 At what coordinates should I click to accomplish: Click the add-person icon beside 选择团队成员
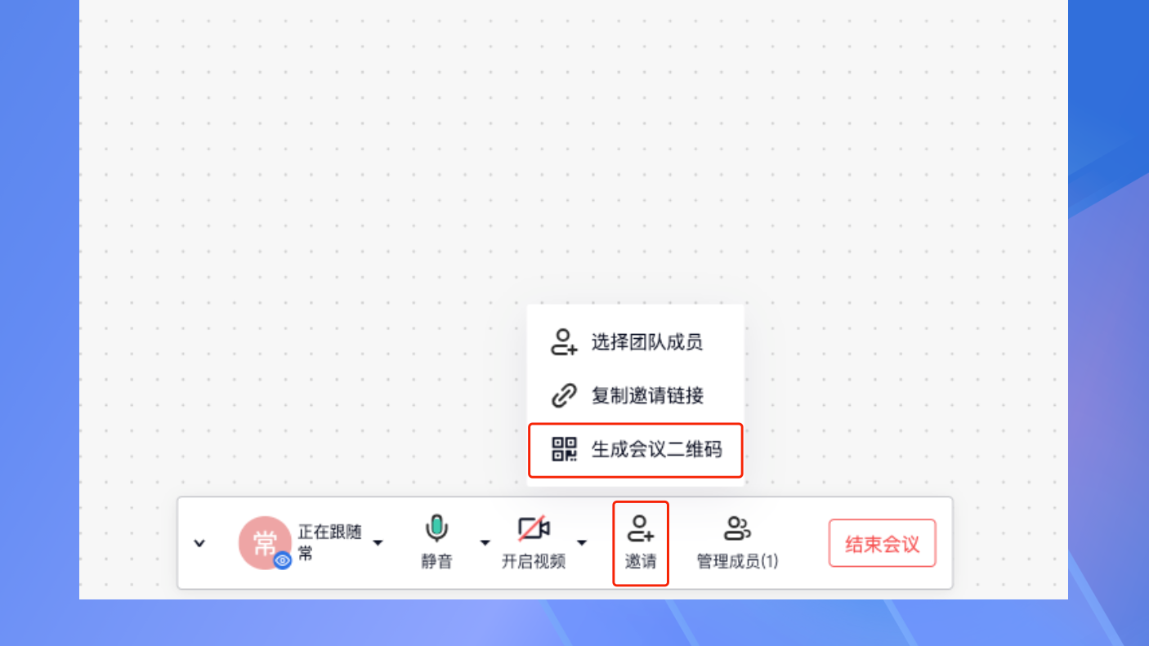pyautogui.click(x=564, y=341)
